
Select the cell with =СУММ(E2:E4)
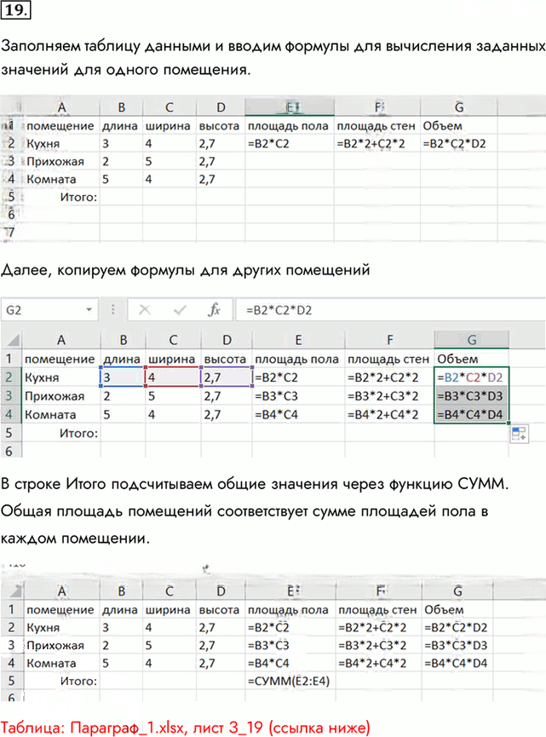point(289,681)
